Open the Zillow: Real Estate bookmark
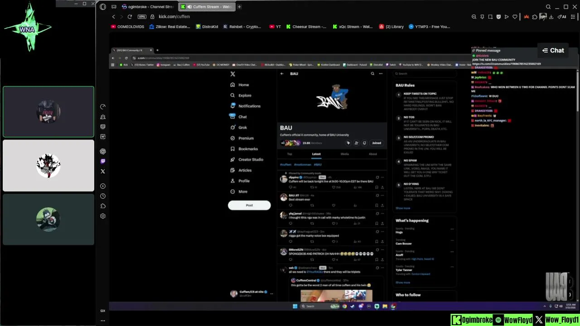The image size is (580, 326). (x=169, y=27)
